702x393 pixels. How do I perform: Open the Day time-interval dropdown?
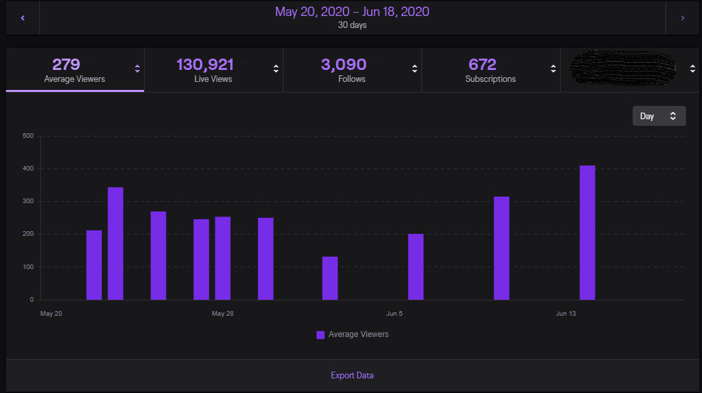coord(659,115)
